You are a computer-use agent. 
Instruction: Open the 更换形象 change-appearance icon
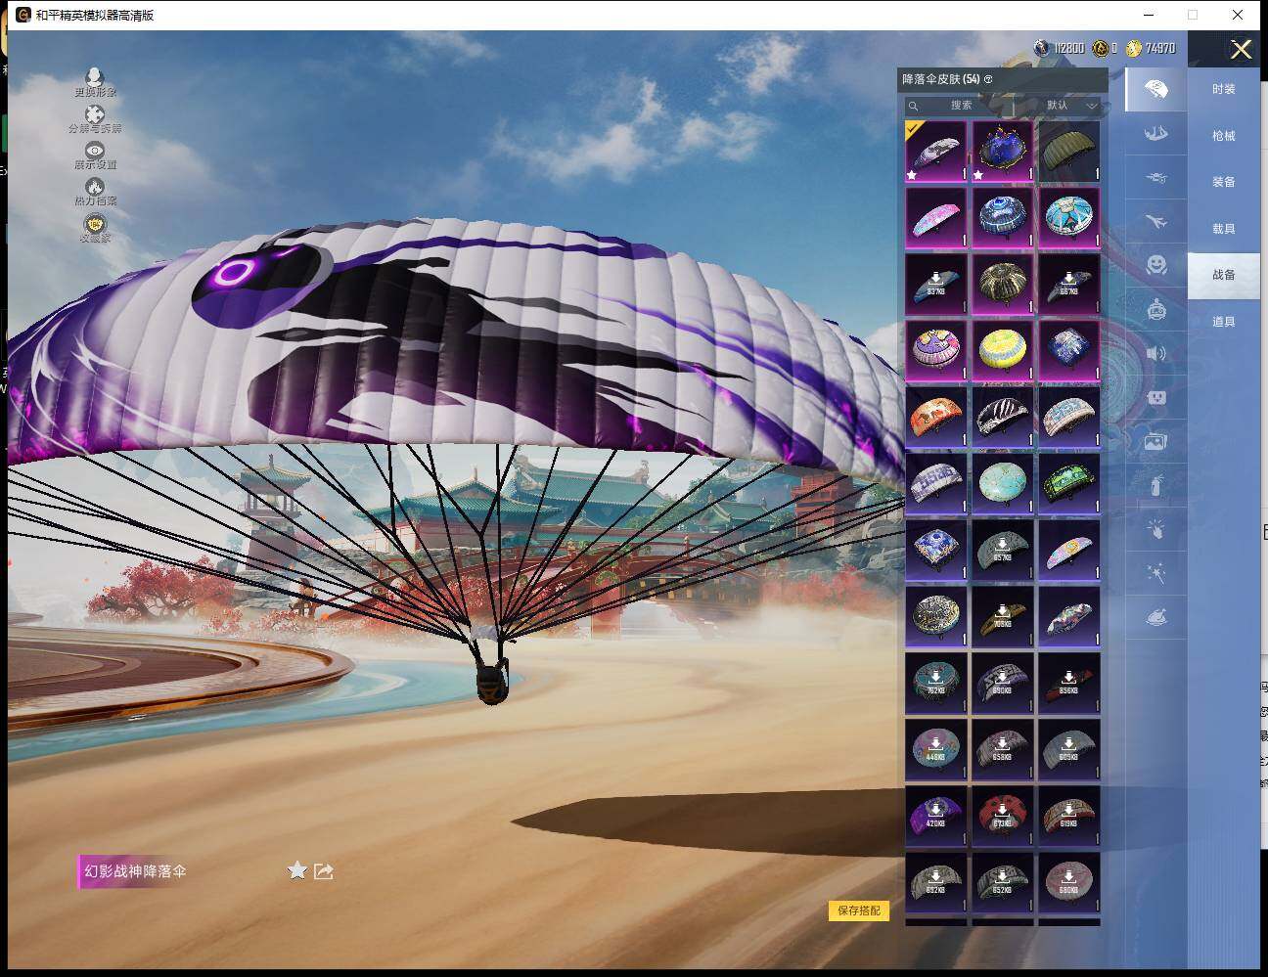pos(95,79)
